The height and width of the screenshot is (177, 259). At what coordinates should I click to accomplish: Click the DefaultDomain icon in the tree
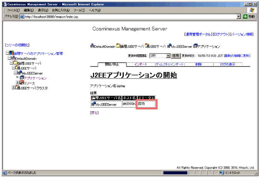pos(13,58)
